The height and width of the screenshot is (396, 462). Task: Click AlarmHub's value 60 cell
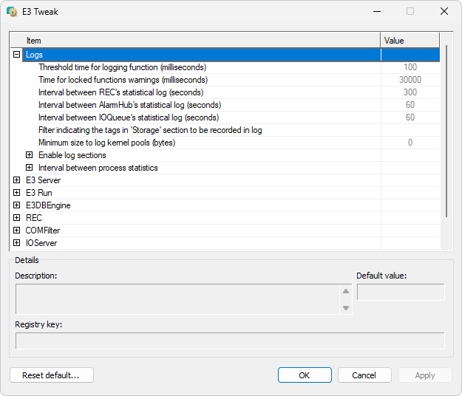click(410, 105)
